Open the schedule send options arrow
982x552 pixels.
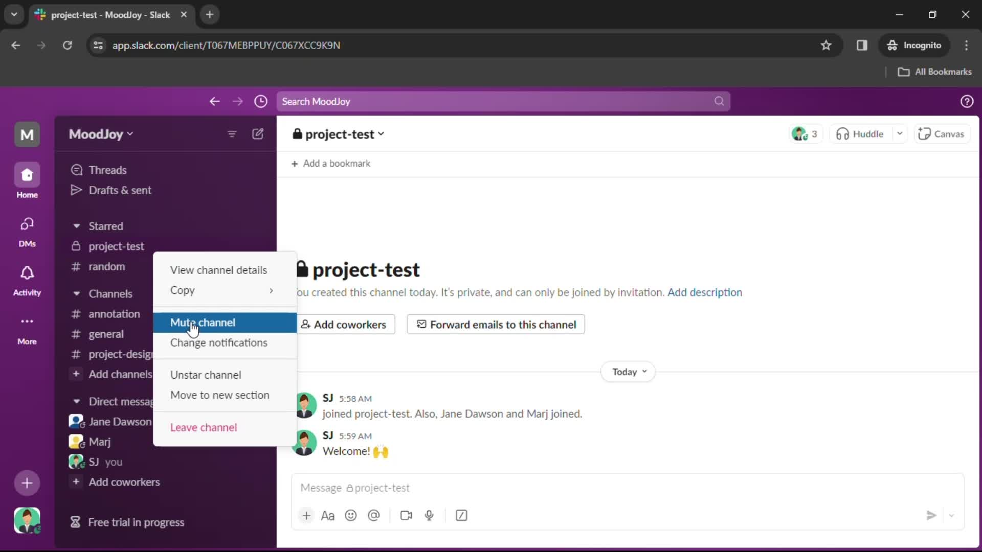(952, 515)
